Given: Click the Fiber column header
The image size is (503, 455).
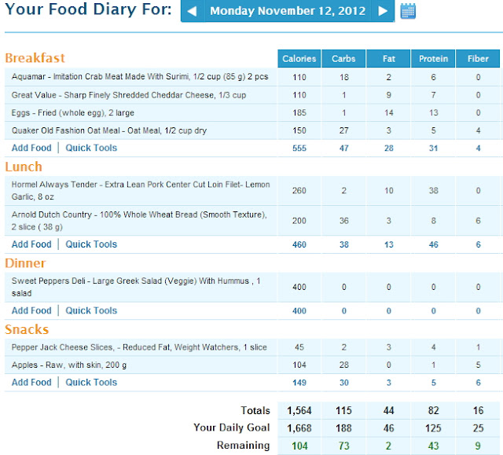Looking at the screenshot, I should click(478, 59).
